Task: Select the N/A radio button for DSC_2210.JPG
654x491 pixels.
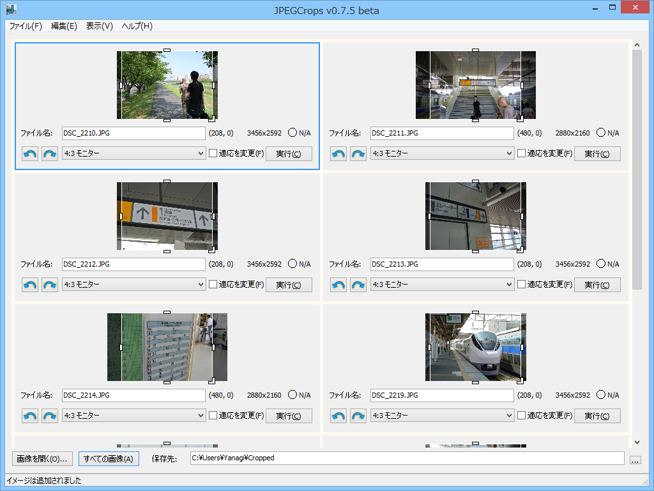Action: pos(293,132)
